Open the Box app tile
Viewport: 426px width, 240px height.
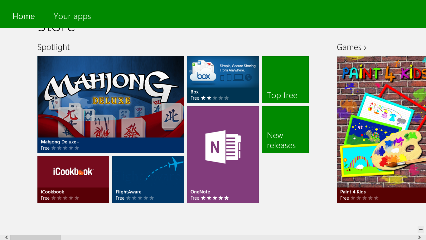(x=223, y=80)
